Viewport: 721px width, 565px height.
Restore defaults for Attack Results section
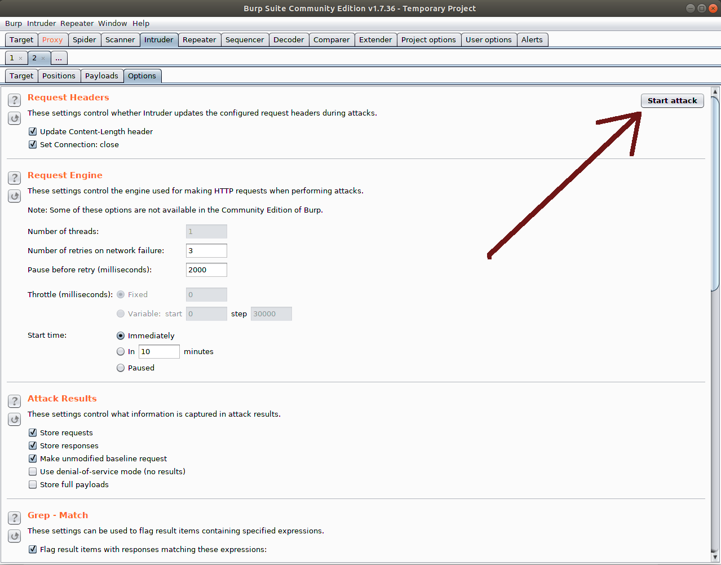tap(15, 420)
